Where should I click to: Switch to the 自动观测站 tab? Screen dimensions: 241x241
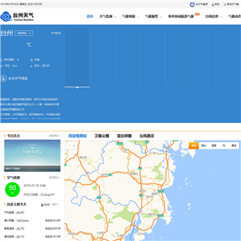[x=78, y=136]
